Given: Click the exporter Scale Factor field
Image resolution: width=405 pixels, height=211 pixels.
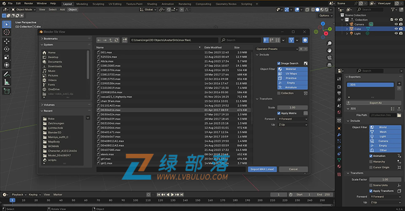Looking at the screenshot, I should [x=385, y=180].
